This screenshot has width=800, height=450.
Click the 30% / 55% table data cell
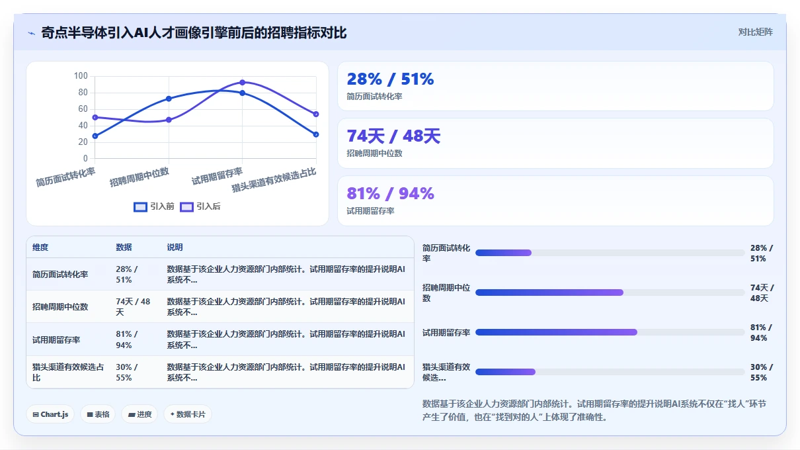(136, 372)
